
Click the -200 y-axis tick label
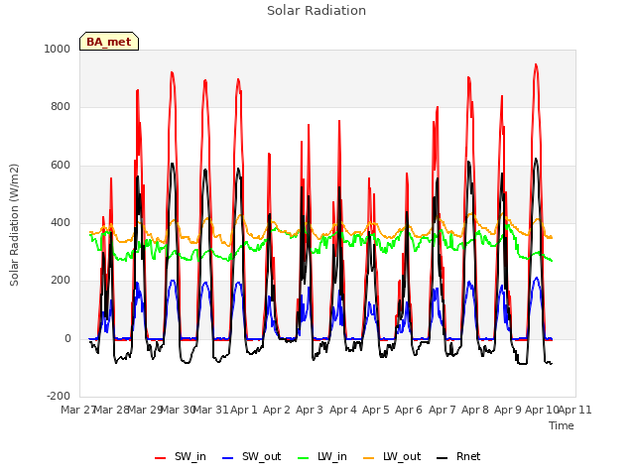tap(59, 396)
